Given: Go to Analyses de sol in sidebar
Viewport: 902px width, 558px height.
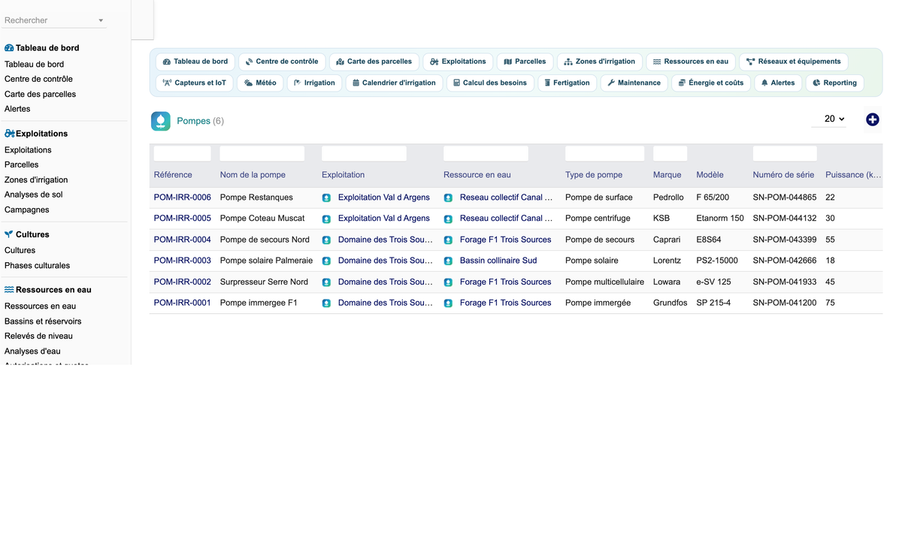Looking at the screenshot, I should pos(34,195).
